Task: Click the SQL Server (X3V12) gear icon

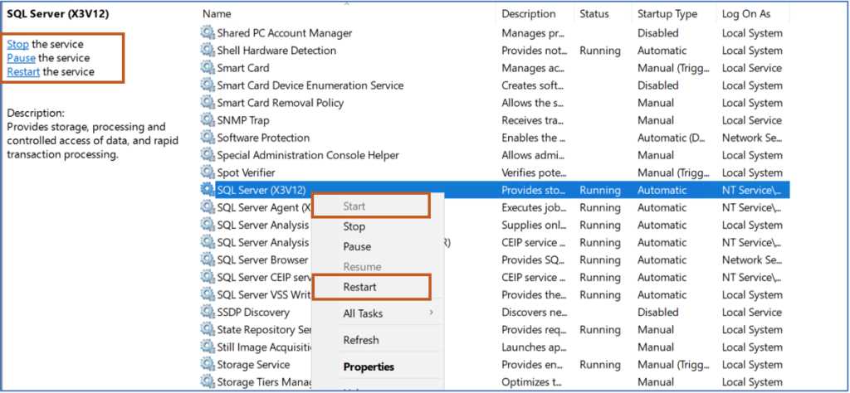Action: (x=208, y=190)
